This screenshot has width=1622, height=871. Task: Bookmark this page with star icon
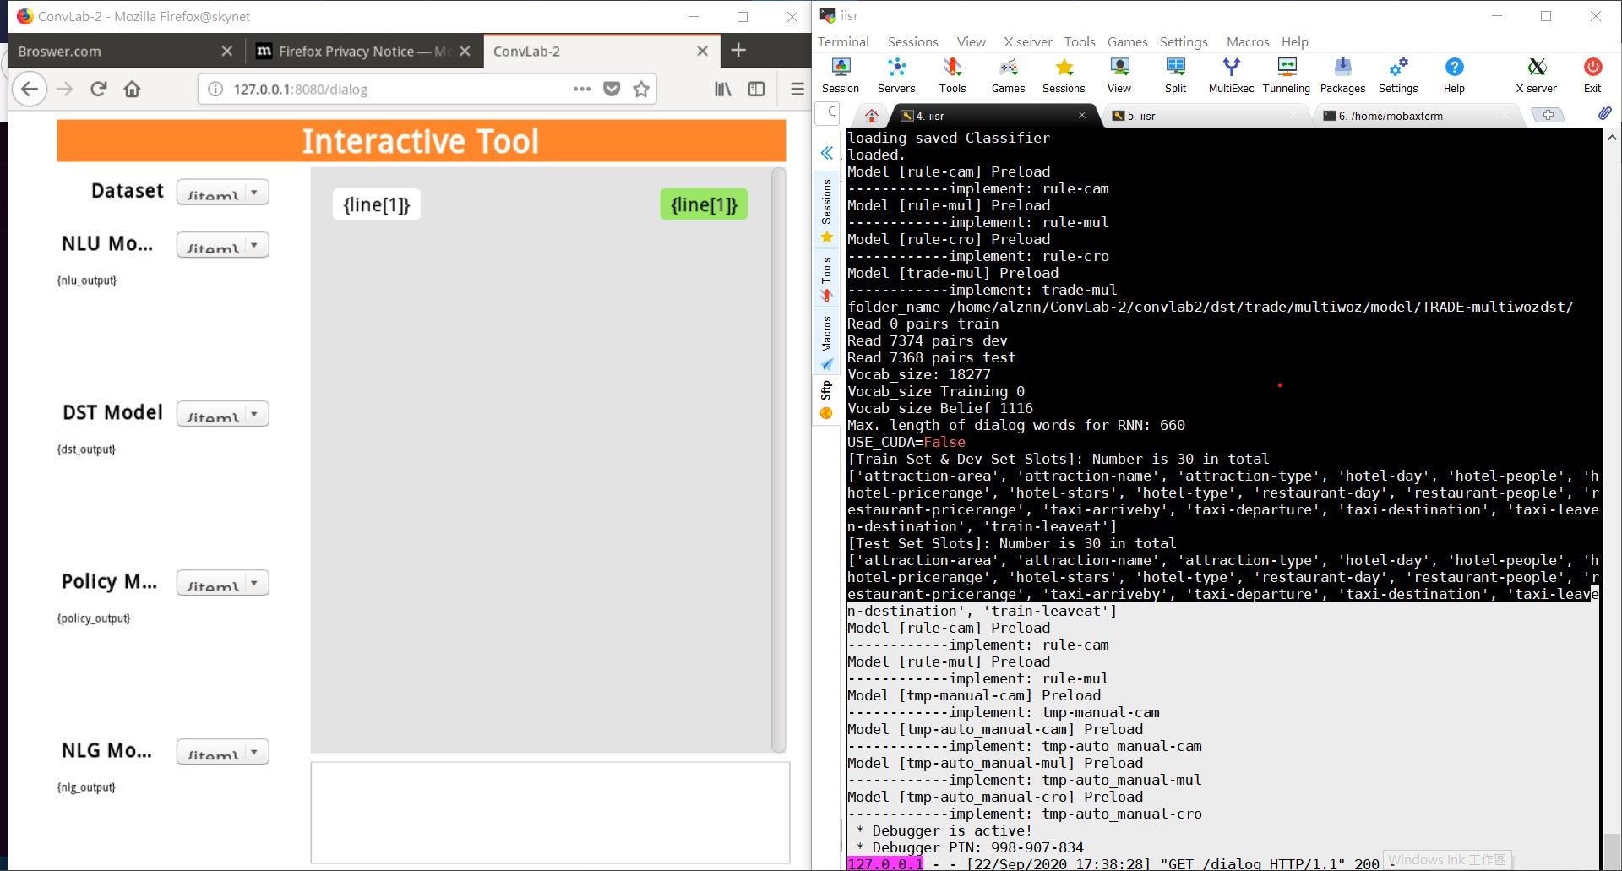(641, 89)
